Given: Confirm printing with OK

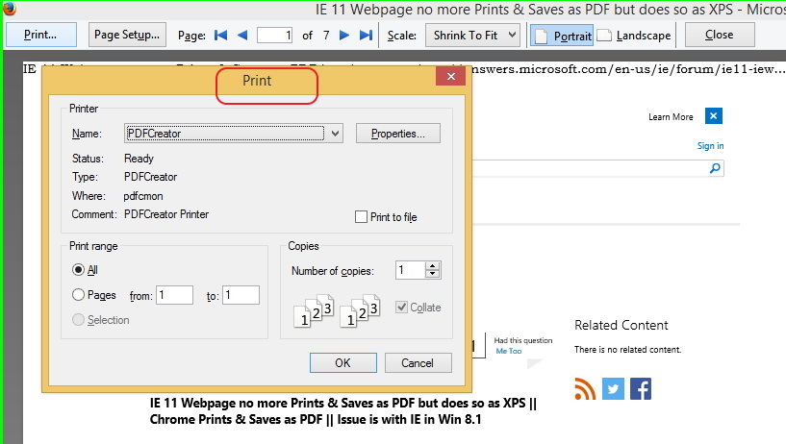Looking at the screenshot, I should 342,363.
